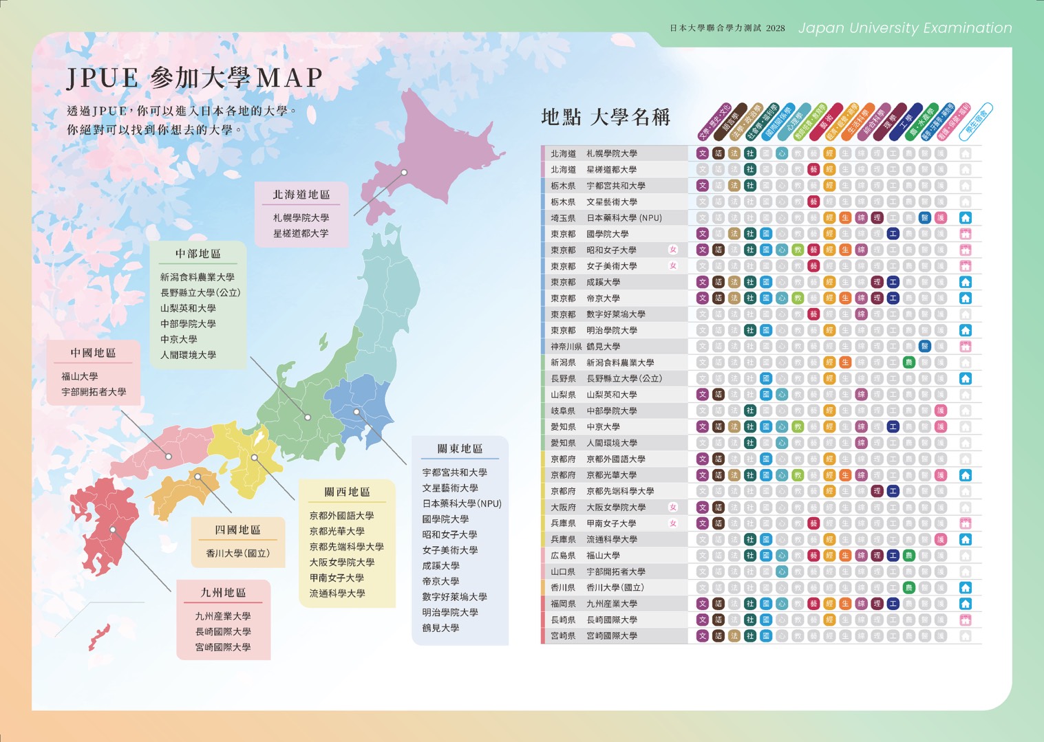Open 九州產業大學 in the 九州地區 list
The height and width of the screenshot is (742, 1044).
223,616
